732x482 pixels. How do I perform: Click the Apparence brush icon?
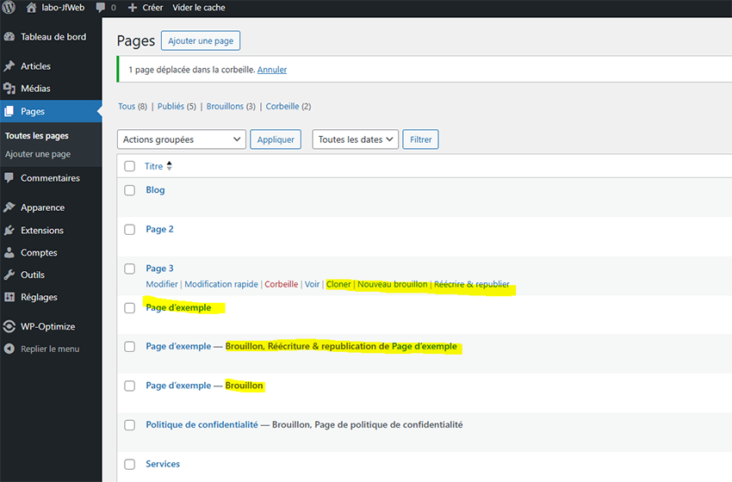tap(9, 207)
